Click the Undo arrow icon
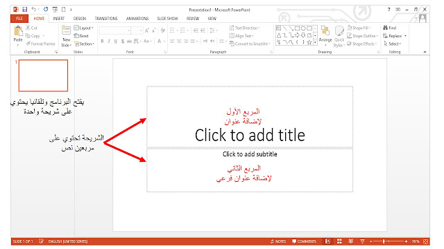 [x=34, y=9]
